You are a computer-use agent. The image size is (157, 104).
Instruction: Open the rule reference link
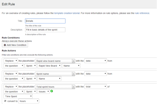(x=142, y=13)
